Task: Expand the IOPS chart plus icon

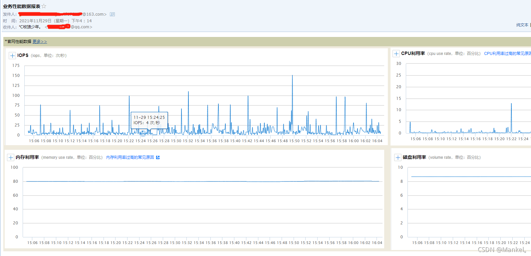Action: (x=12, y=56)
